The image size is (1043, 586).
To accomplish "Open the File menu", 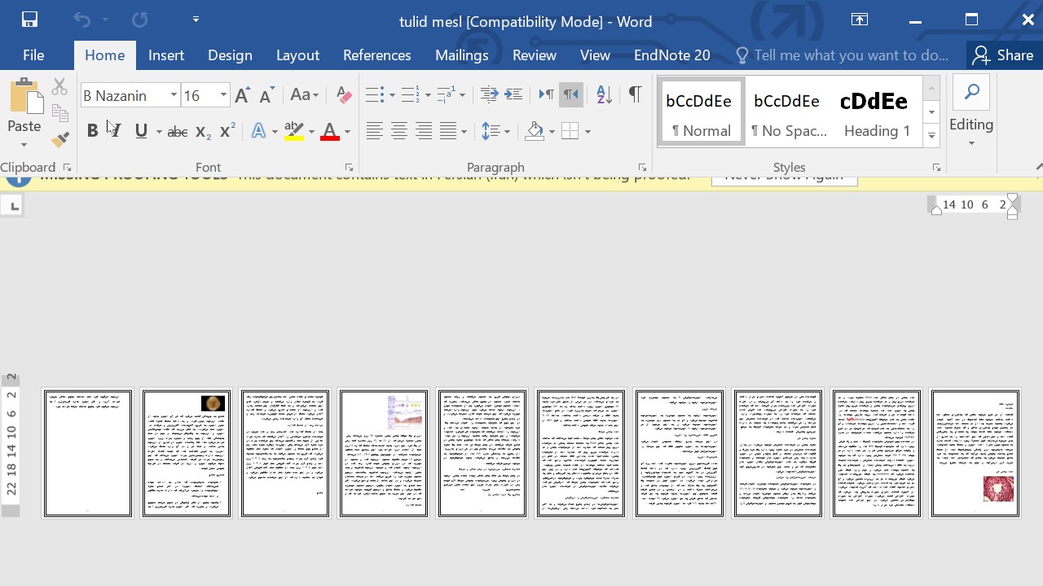I will click(33, 55).
